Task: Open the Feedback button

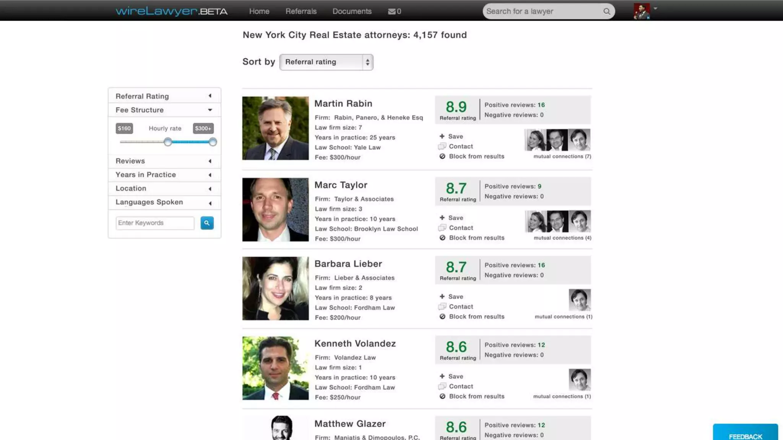Action: (x=745, y=435)
